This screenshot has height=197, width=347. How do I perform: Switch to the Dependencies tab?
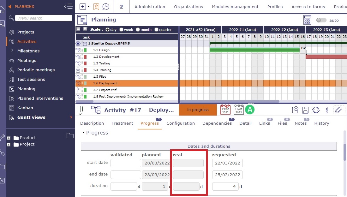[217, 123]
